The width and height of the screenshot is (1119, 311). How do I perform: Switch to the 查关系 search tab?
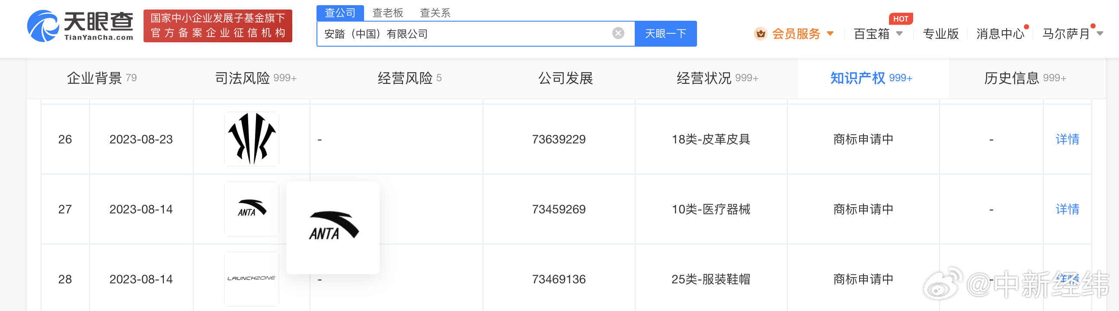[x=435, y=13]
